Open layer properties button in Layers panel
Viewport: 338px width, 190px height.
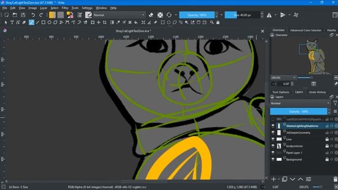pos(308,179)
